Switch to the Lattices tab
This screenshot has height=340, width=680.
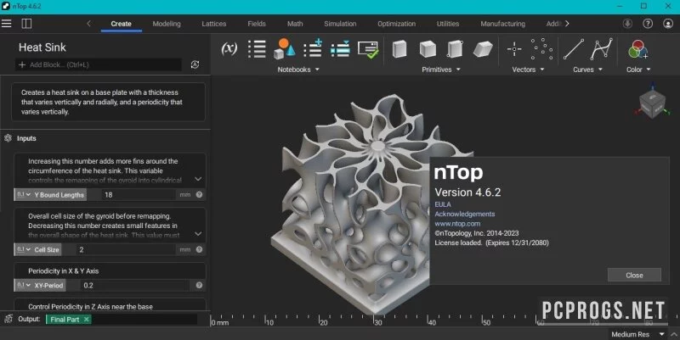214,24
